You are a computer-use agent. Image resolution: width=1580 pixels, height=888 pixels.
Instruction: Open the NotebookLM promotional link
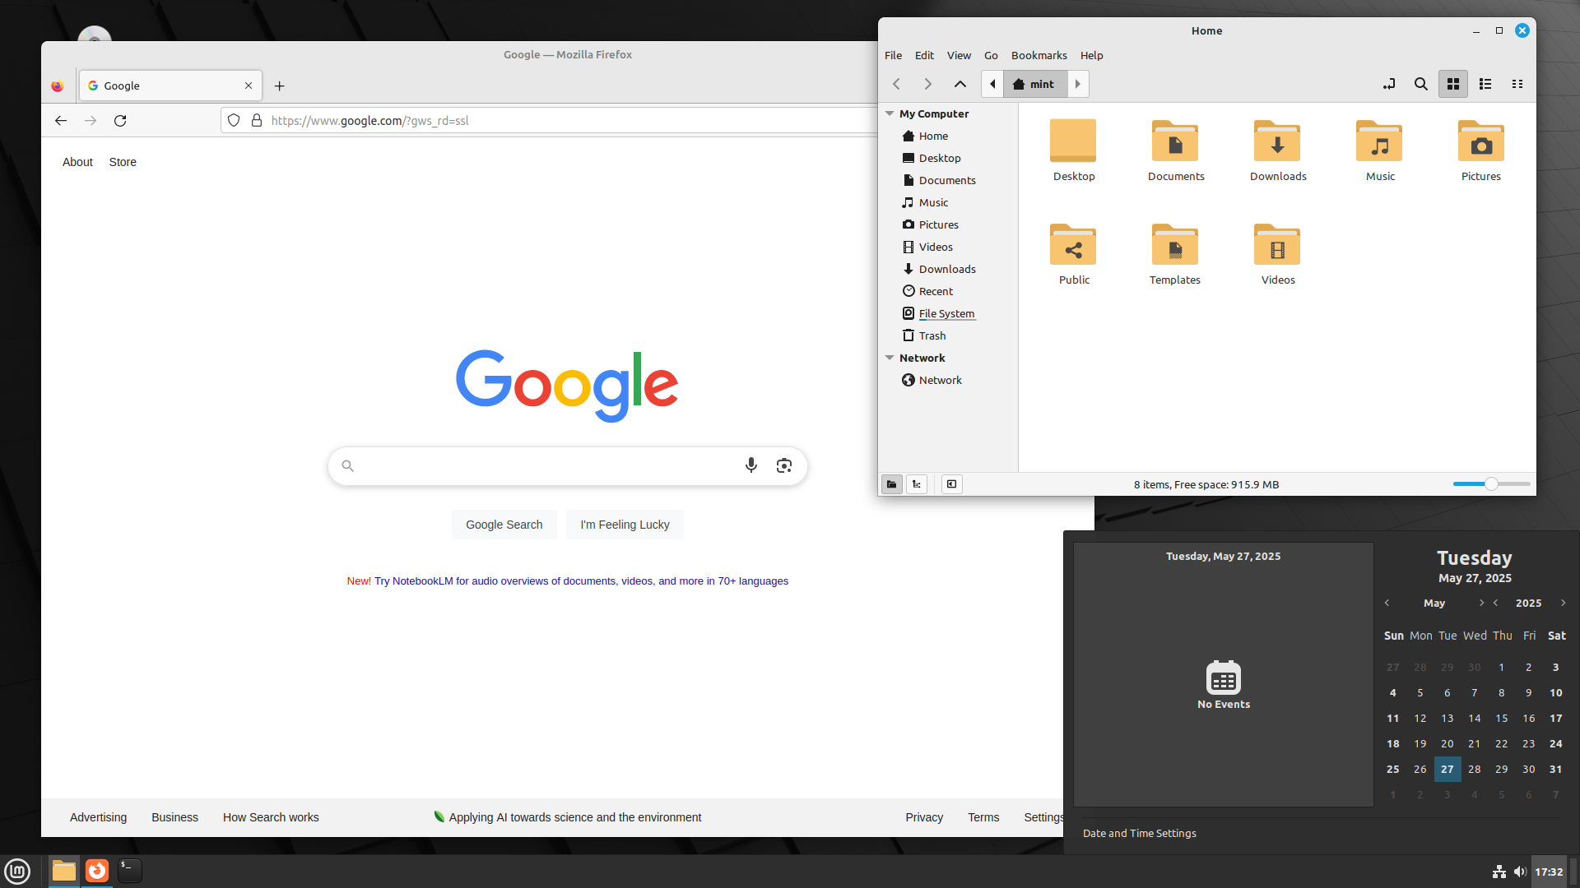pos(581,580)
